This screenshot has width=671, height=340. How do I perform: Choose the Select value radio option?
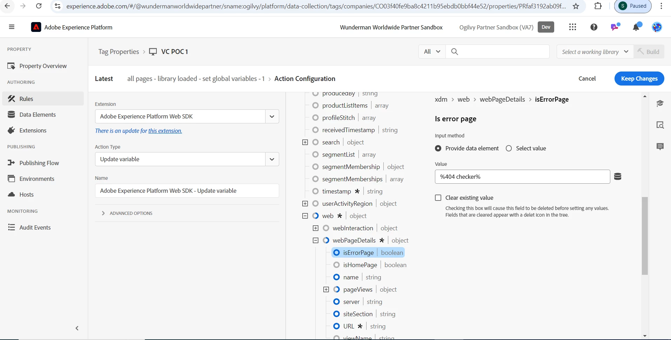pos(509,148)
